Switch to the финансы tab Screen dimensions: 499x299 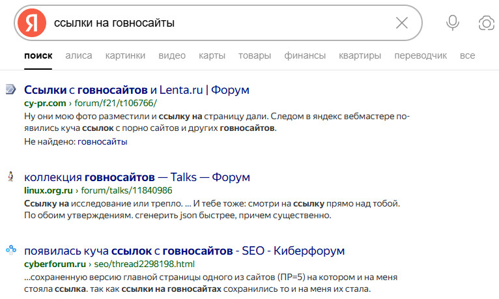click(x=305, y=56)
